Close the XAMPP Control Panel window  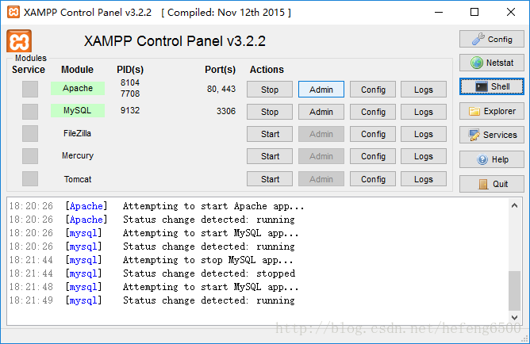click(x=511, y=12)
